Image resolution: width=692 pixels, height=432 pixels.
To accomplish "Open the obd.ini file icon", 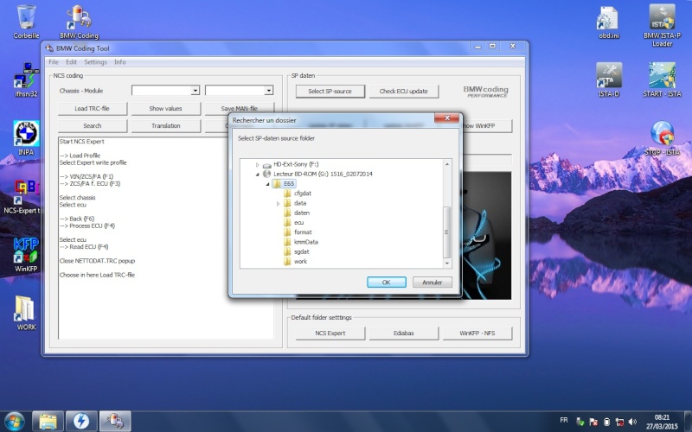I will click(x=609, y=22).
